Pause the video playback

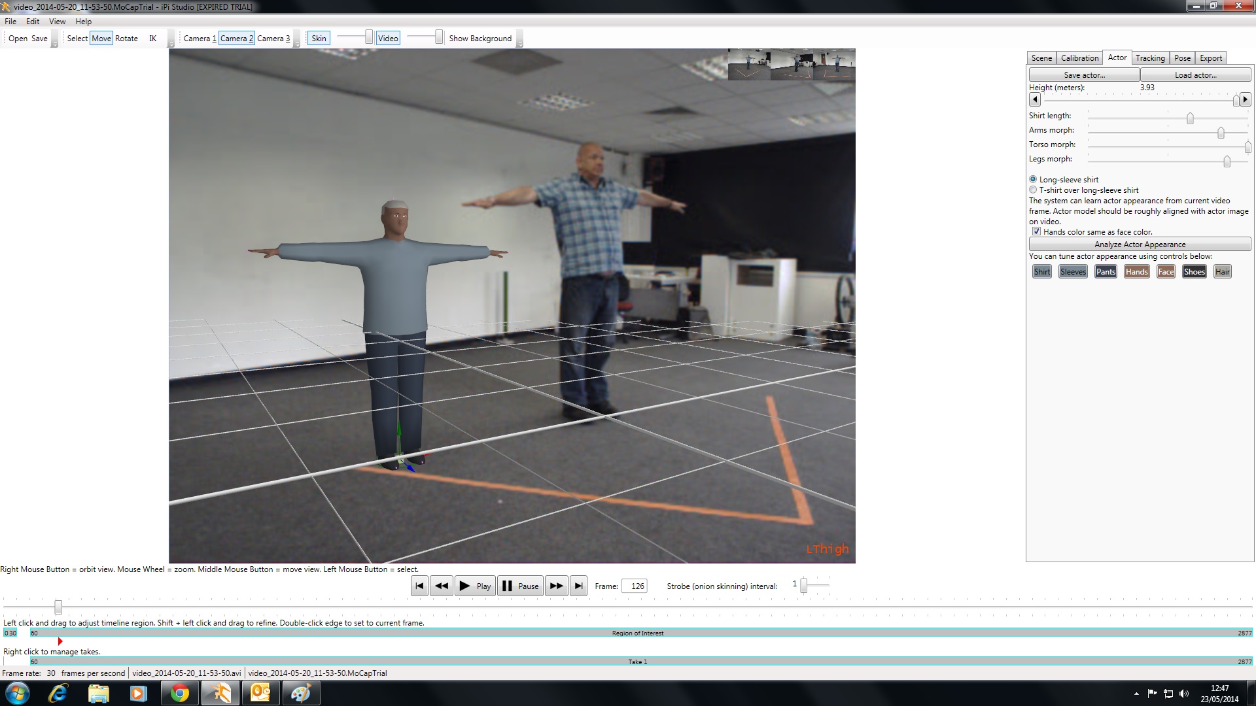pyautogui.click(x=520, y=586)
